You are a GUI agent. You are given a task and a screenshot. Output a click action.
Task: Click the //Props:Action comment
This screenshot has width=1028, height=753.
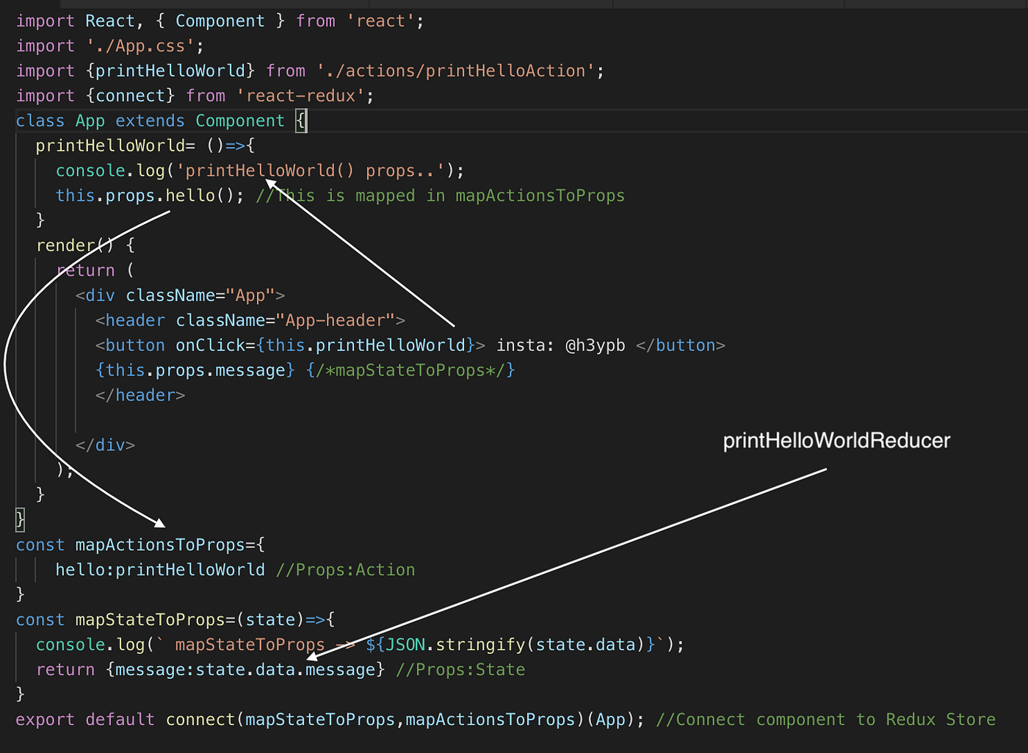[x=345, y=569]
